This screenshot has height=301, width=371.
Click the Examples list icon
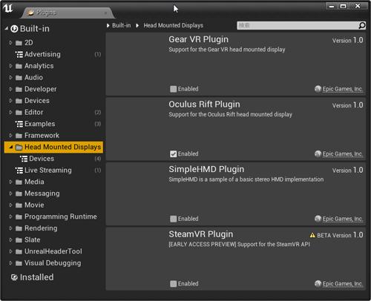(x=19, y=124)
